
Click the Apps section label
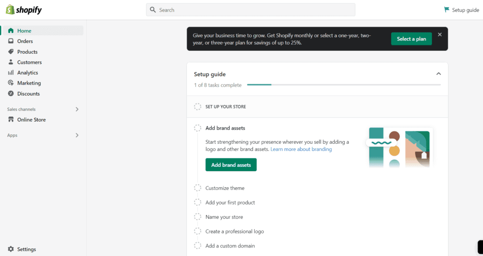coord(12,135)
